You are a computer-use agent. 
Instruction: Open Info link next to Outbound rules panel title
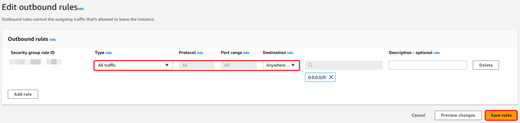53,40
